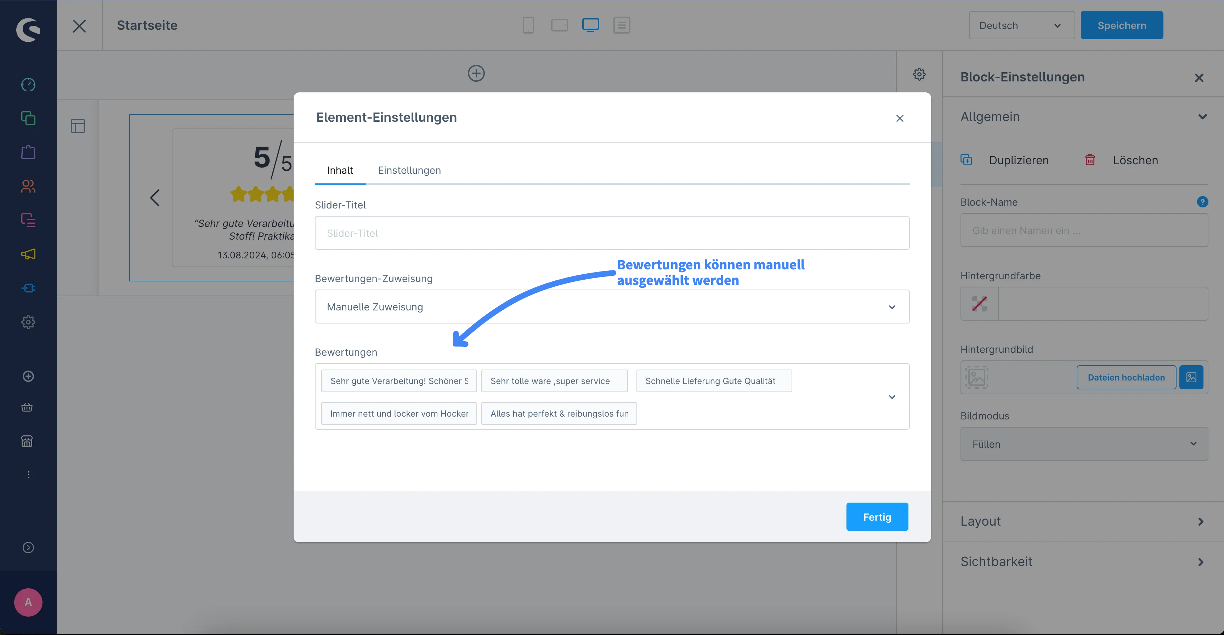Click the Startseite page title
The height and width of the screenshot is (635, 1224).
point(147,25)
